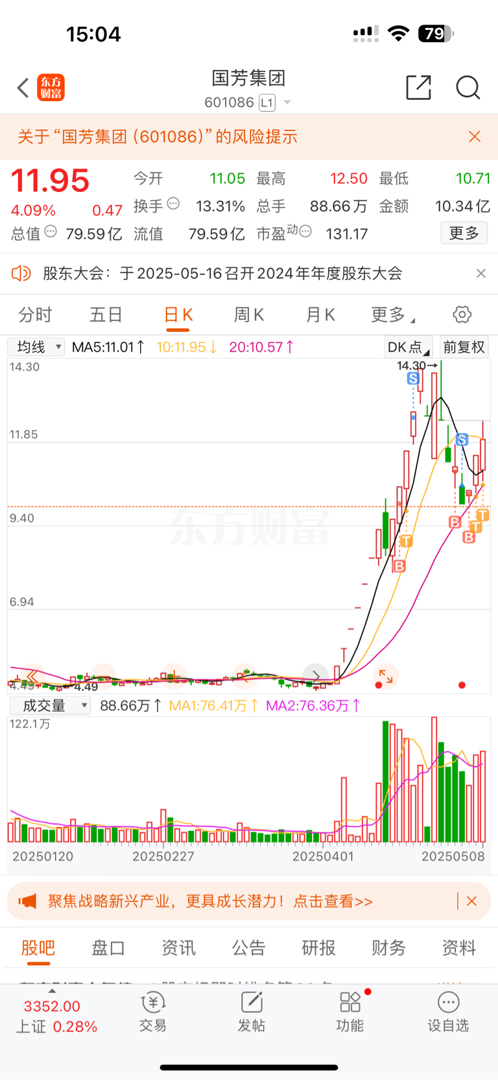Screen dimensions: 498x1080
Task: Tap the 交易 trade icon
Action: pos(153,1012)
